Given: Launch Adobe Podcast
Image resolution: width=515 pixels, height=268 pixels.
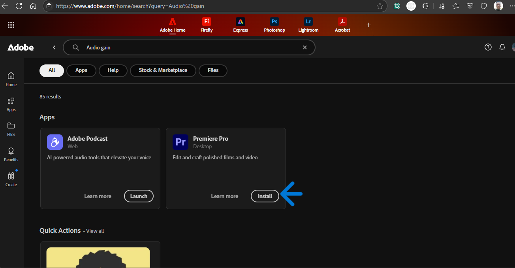Looking at the screenshot, I should pyautogui.click(x=139, y=196).
